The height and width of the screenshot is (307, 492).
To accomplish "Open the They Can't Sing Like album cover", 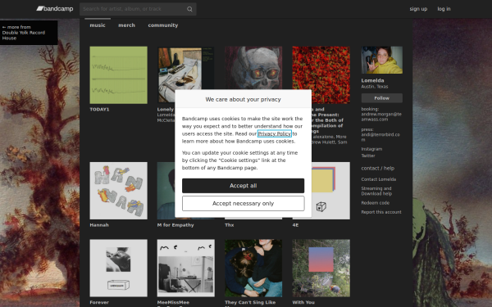I will (x=253, y=269).
